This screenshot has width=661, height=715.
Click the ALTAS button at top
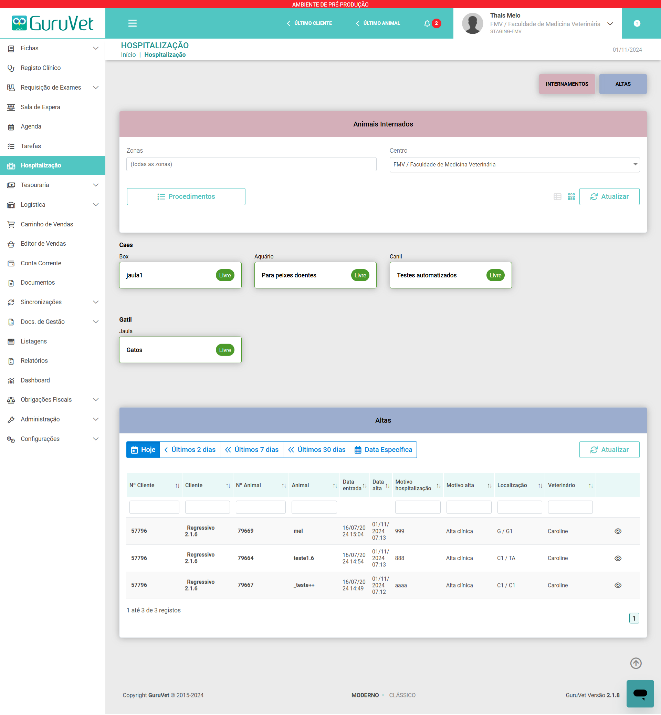click(623, 84)
